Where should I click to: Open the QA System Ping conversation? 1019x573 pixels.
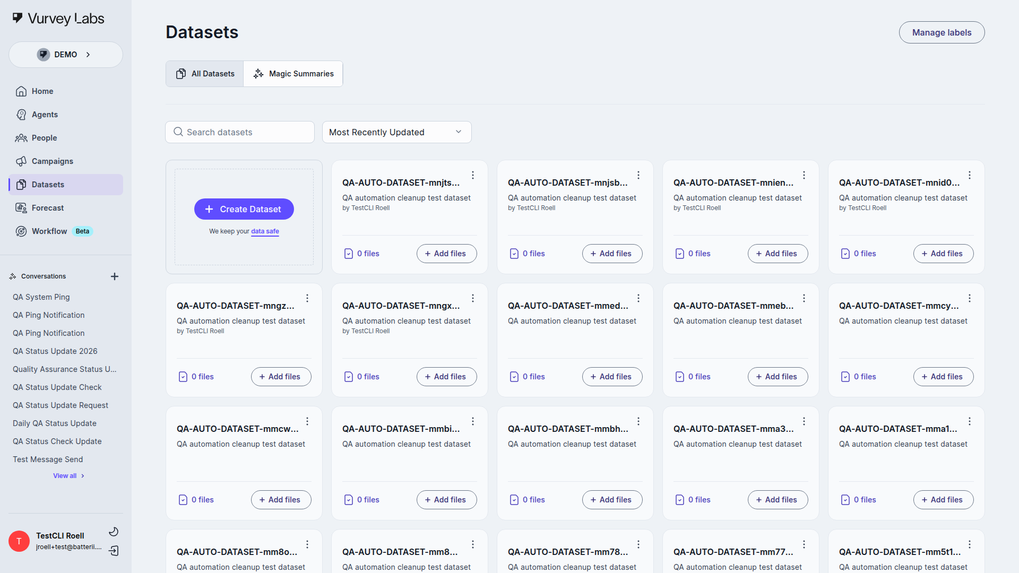click(41, 297)
